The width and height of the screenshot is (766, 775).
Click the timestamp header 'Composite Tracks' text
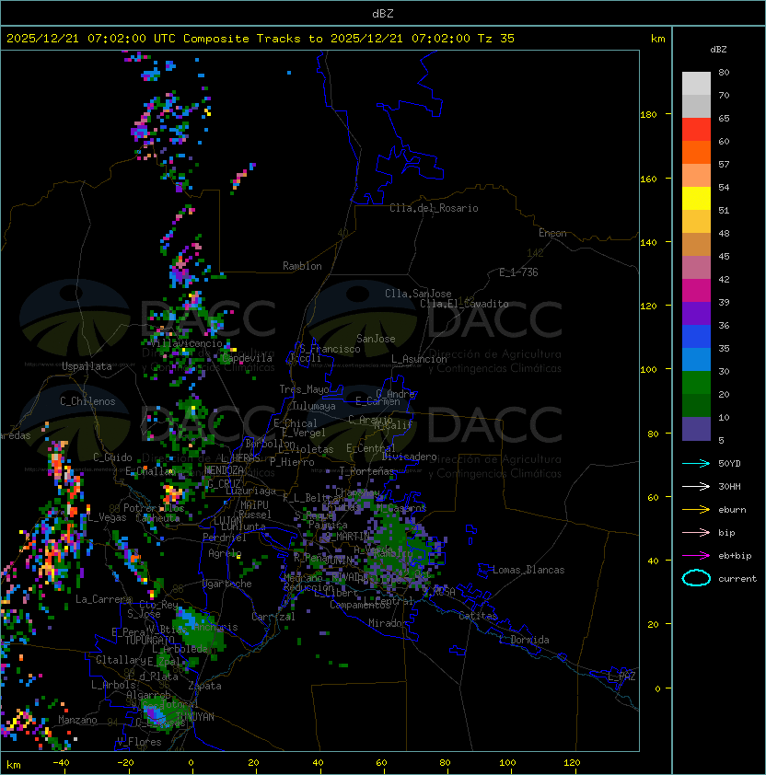[x=242, y=39]
